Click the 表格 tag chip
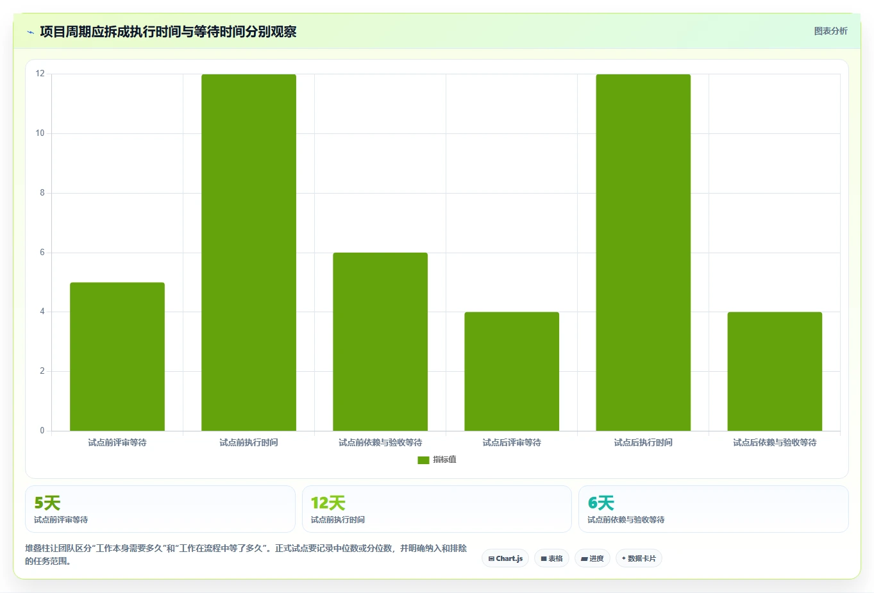Image resolution: width=874 pixels, height=593 pixels. click(x=551, y=558)
